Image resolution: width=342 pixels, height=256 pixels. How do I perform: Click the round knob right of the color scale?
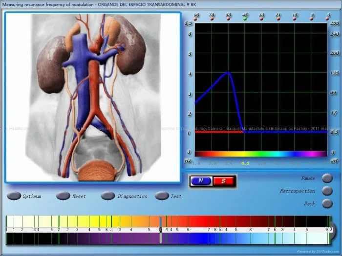pos(332,230)
